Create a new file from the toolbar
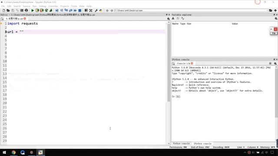278x156 pixels. (4, 10)
